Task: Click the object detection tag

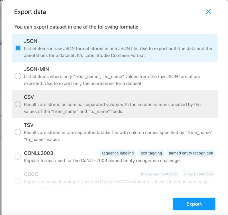Action: (x=198, y=174)
